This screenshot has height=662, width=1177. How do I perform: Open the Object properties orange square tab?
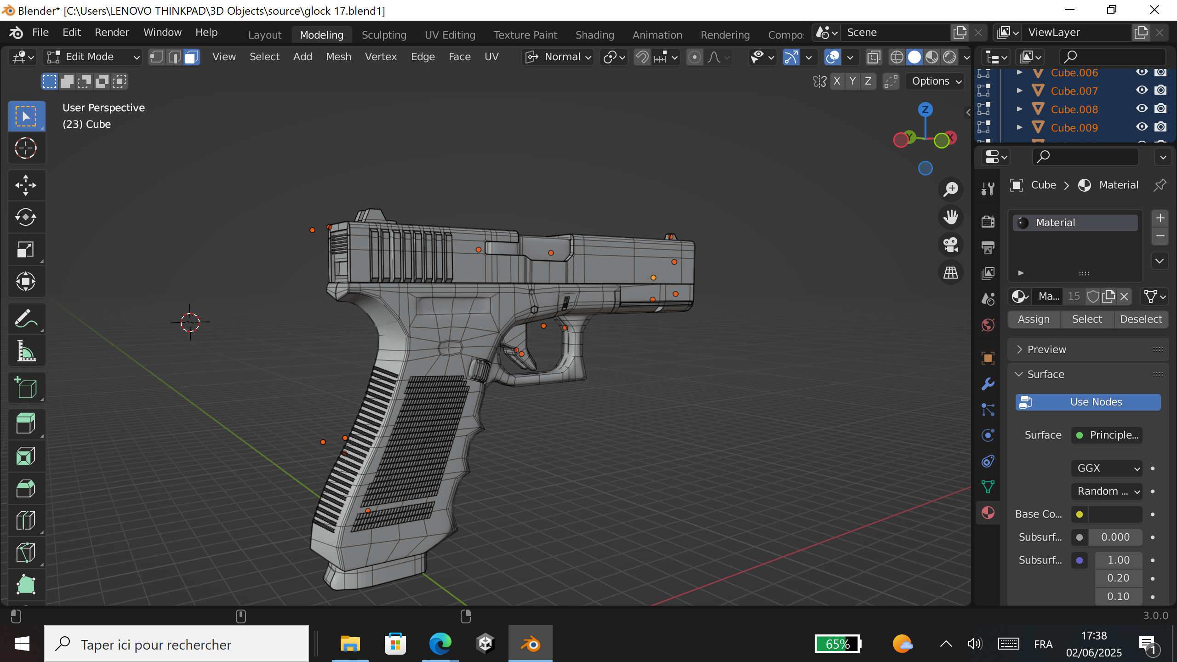click(988, 358)
